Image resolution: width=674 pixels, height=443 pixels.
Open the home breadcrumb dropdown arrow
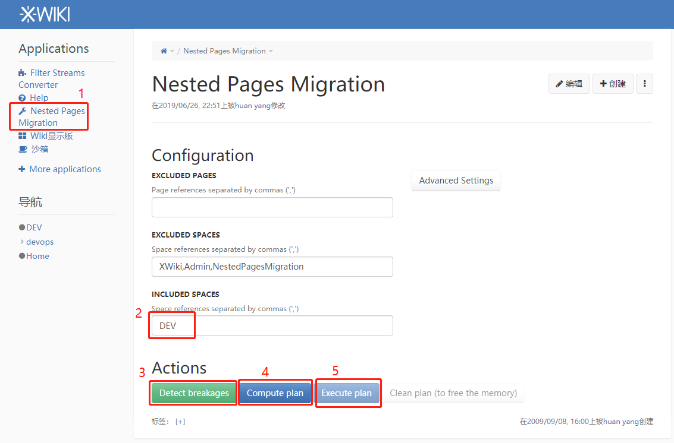[x=173, y=51]
